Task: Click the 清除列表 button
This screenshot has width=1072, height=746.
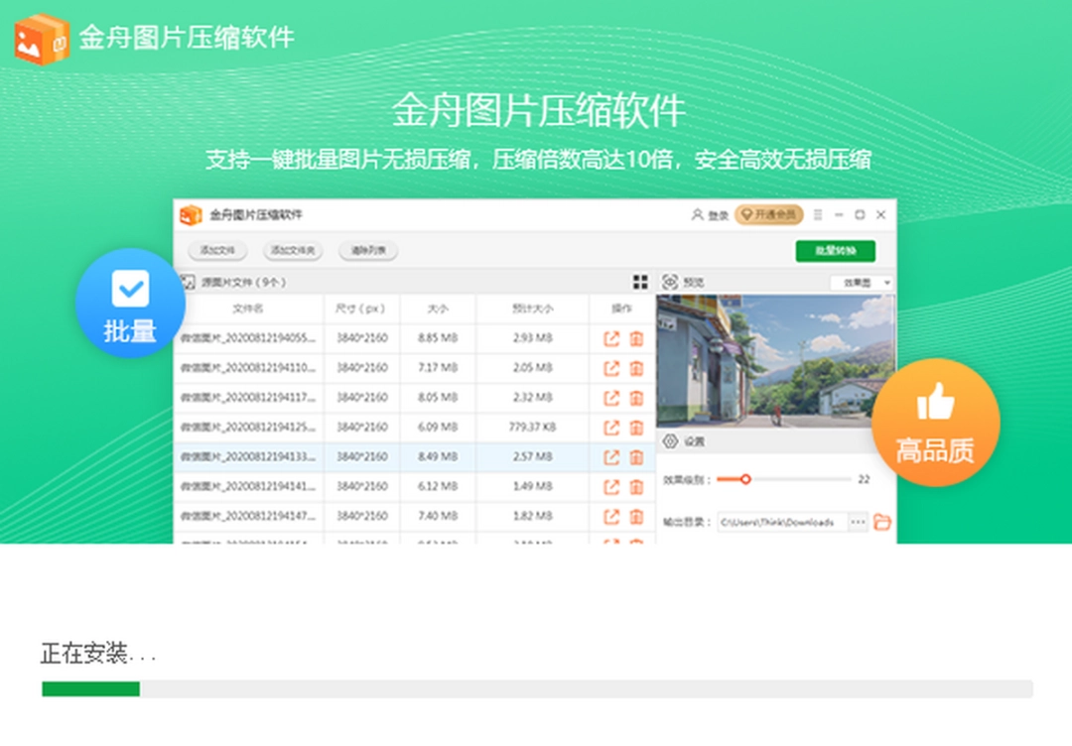Action: click(368, 251)
